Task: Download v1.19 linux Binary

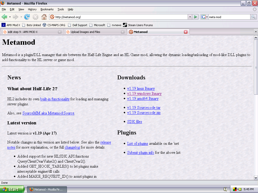Action: coord(141,88)
